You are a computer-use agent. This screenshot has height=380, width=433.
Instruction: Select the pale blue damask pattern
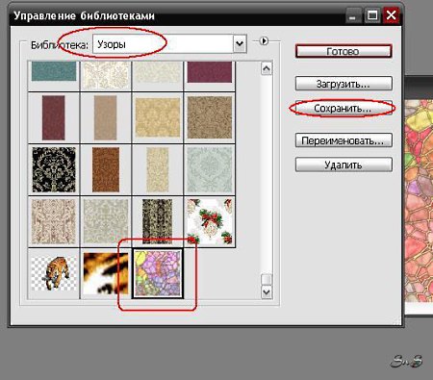pyautogui.click(x=210, y=169)
